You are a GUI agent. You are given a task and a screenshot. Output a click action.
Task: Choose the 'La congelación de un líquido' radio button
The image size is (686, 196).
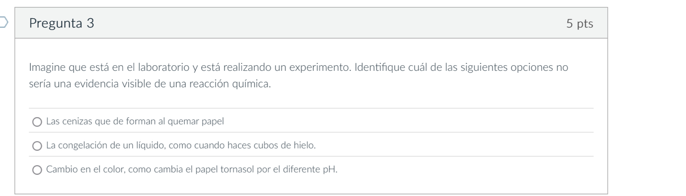click(x=37, y=146)
